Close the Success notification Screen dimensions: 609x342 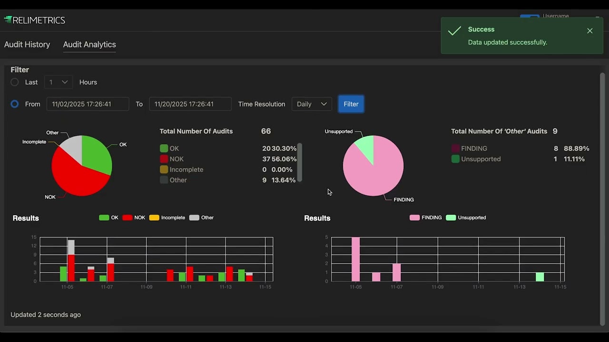pos(590,31)
